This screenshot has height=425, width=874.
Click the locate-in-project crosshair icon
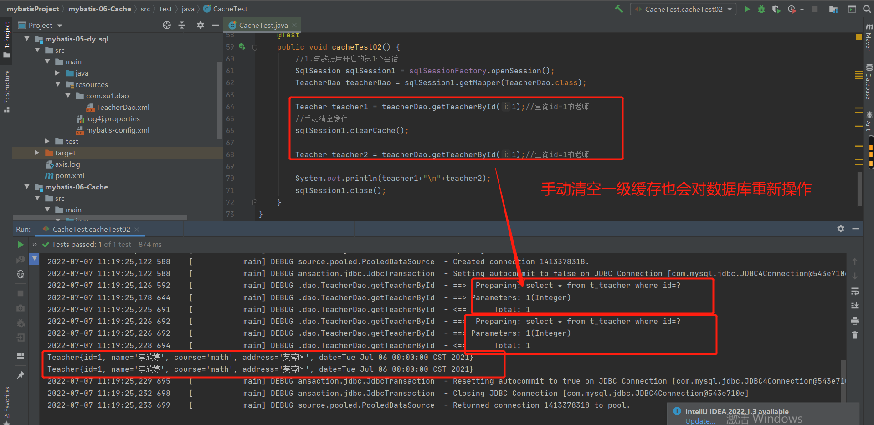click(167, 25)
